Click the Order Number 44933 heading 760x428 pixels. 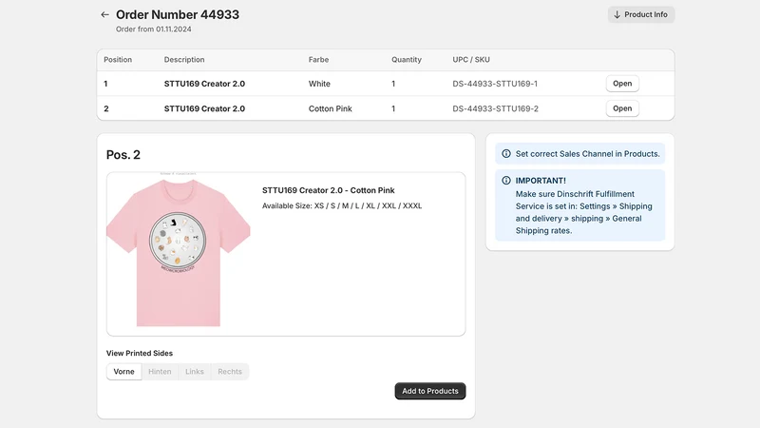pos(178,14)
